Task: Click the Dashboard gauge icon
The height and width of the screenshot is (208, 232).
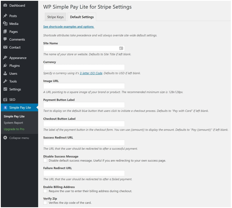Action: (5, 5)
